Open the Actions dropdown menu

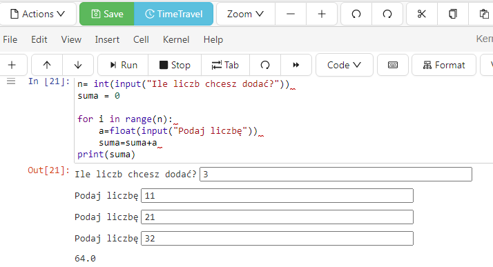(x=37, y=14)
